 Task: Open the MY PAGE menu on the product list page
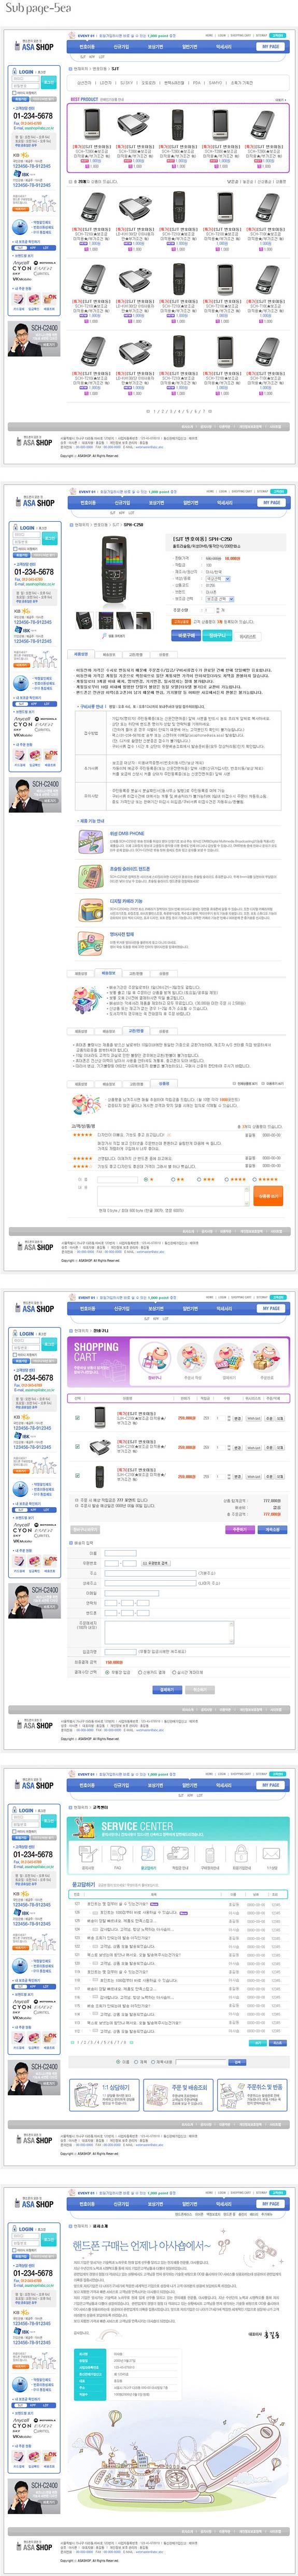tap(270, 47)
